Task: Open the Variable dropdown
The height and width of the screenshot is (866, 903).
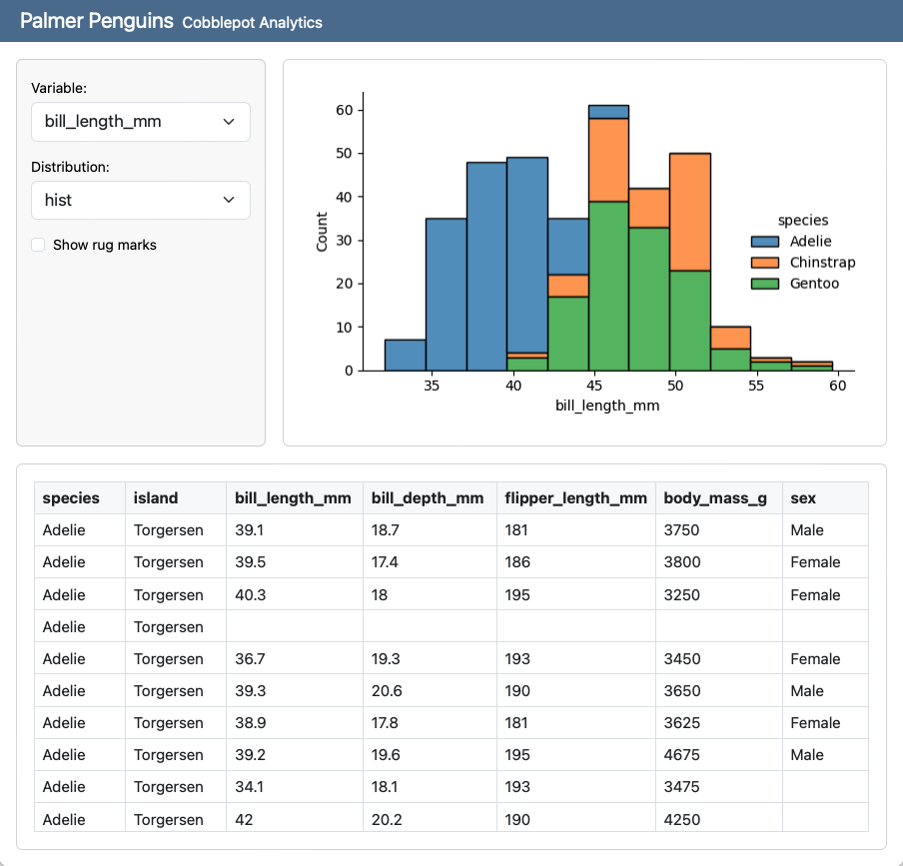Action: pos(140,122)
